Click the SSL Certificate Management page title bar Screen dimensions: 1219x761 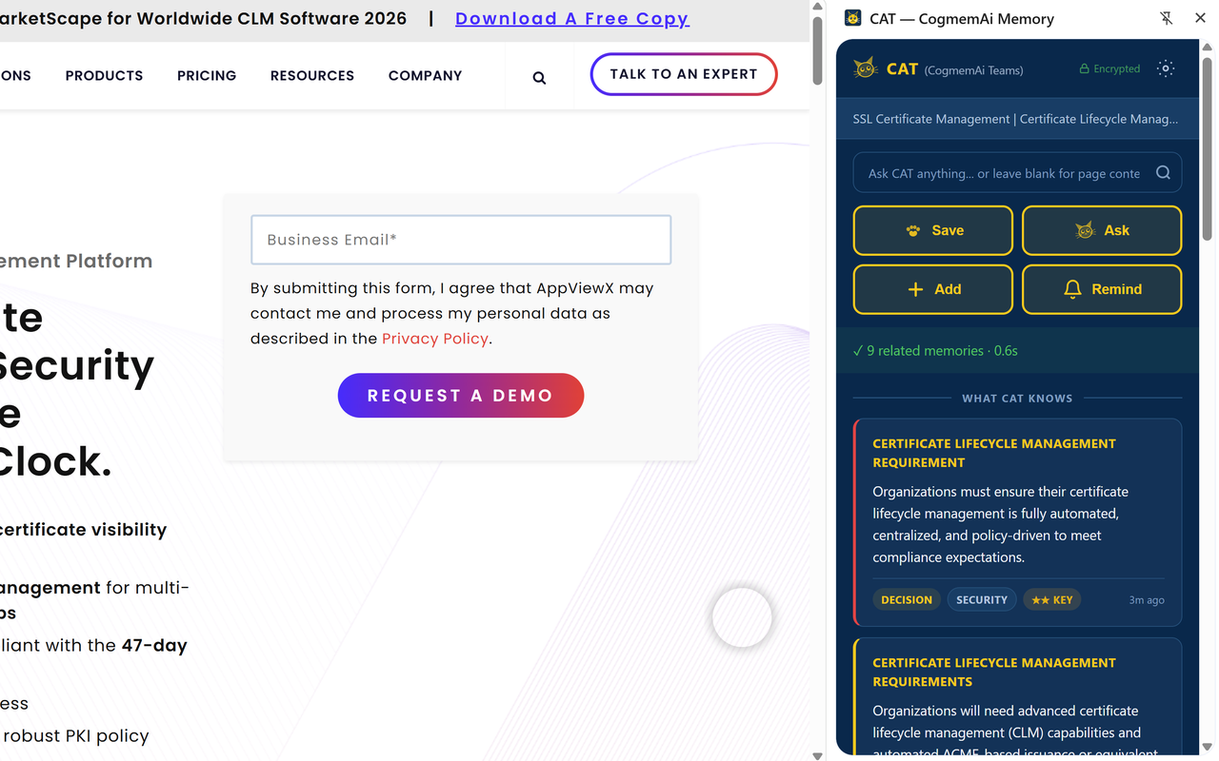pyautogui.click(x=1018, y=119)
